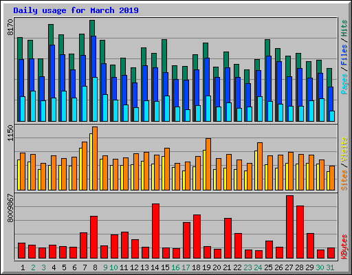The width and height of the screenshot is (352, 275).
Task: Click the Sites legend label
Action: pyautogui.click(x=344, y=180)
